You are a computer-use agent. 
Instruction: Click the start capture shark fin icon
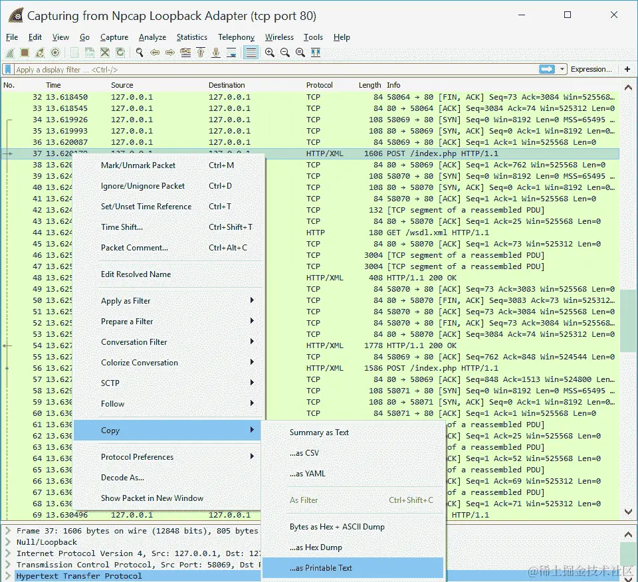coord(9,52)
